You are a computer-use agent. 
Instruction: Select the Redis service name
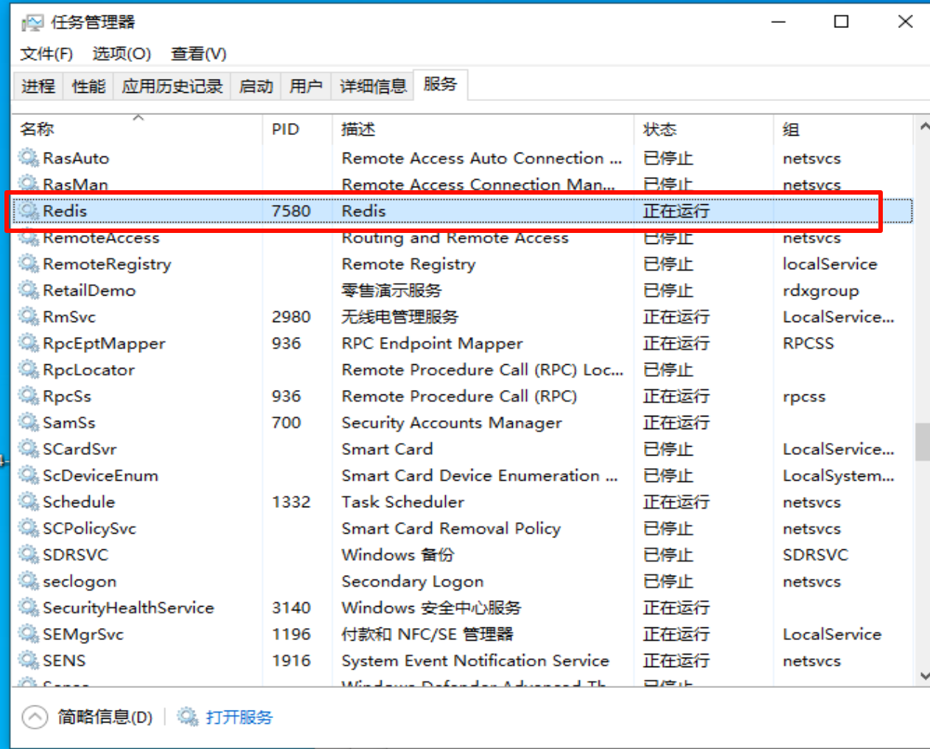pyautogui.click(x=65, y=211)
